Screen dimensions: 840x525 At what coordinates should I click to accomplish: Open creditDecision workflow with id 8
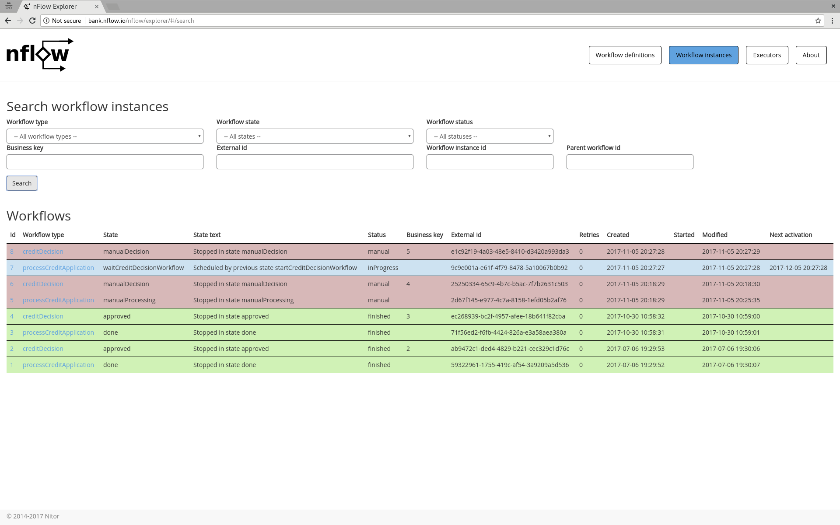43,252
